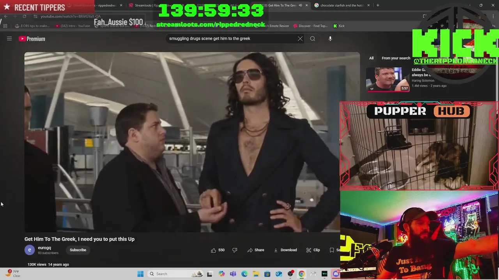Open Chrome apps grid in bookmarks bar

5,26
